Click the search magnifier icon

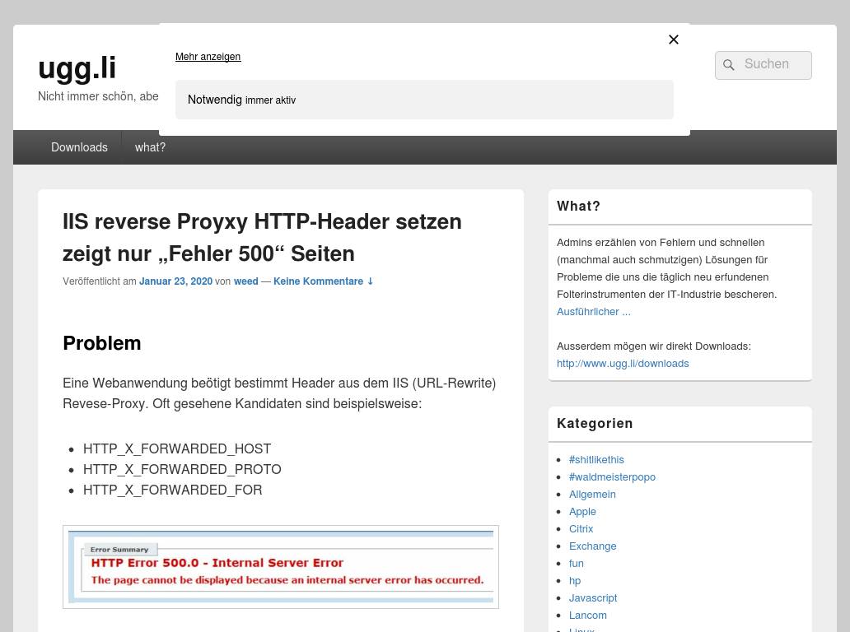point(728,65)
